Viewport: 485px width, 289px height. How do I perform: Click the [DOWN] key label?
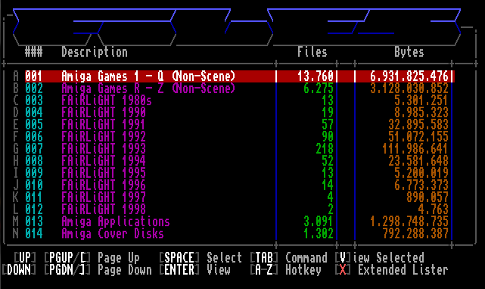19,270
